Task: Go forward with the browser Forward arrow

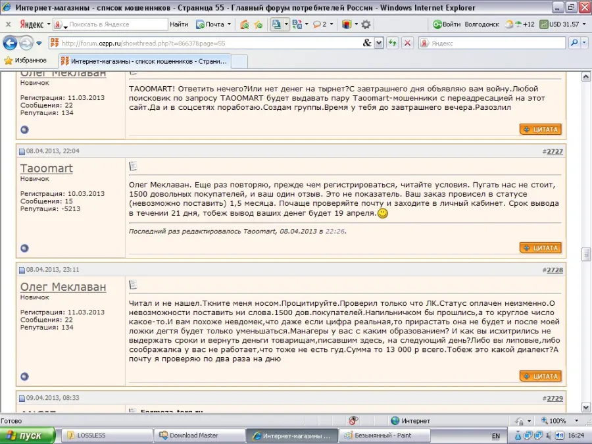Action: coord(26,43)
